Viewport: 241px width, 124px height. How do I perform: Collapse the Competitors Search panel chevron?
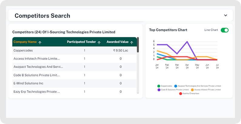[225, 15]
